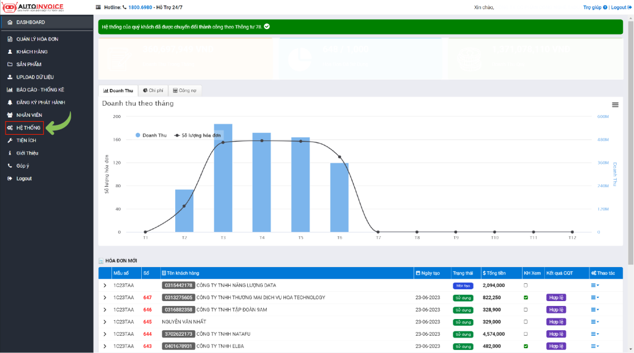Click the sidebar Logout exit icon
This screenshot has height=353, width=634.
[10, 178]
